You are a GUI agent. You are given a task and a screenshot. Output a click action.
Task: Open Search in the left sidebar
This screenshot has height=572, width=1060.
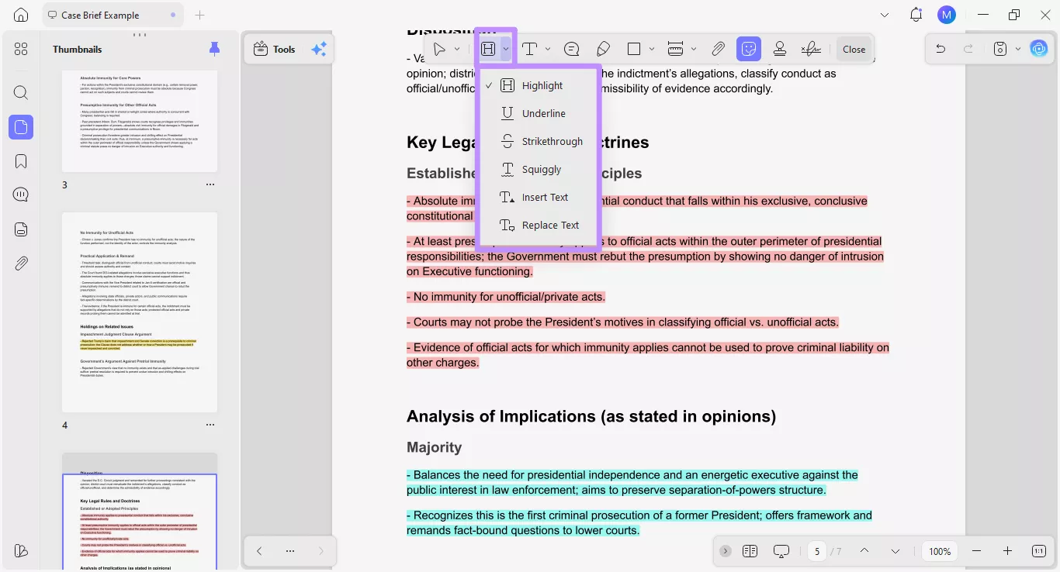pos(21,92)
